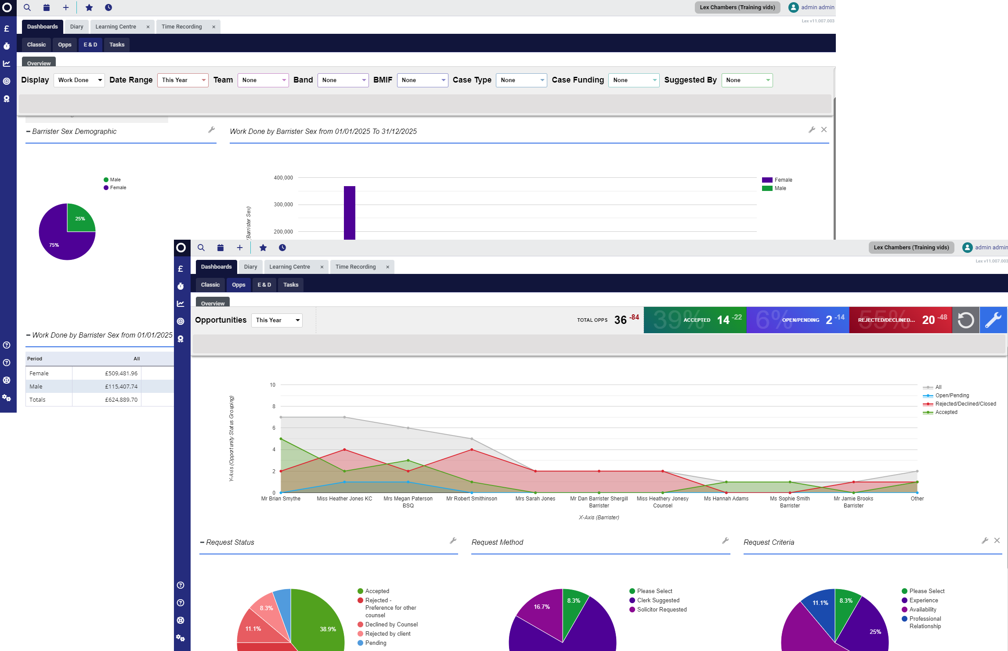The image size is (1008, 651).
Task: Open the Display Work Done dropdown
Action: coord(79,80)
